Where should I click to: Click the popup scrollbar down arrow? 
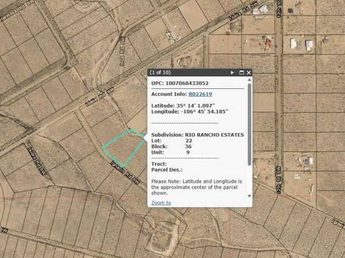pyautogui.click(x=250, y=196)
